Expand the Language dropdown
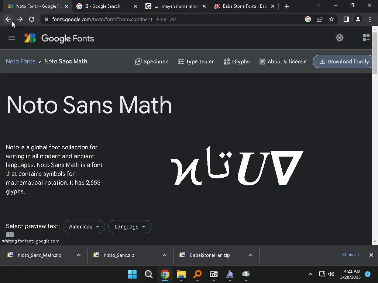 [130, 227]
